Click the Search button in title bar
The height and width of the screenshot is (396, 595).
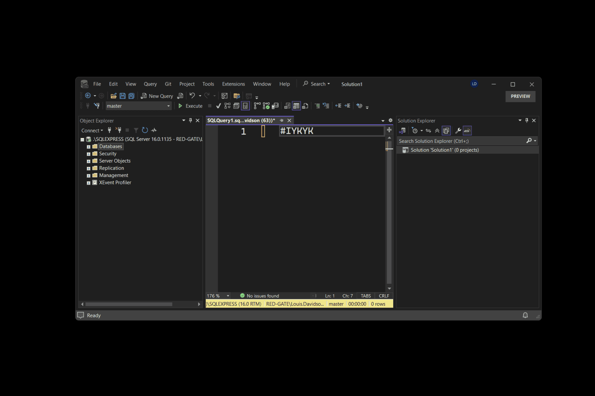coord(316,84)
